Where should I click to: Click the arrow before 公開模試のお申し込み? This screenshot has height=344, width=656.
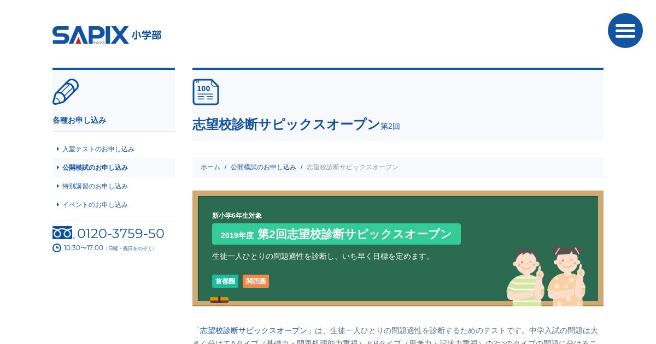[58, 168]
